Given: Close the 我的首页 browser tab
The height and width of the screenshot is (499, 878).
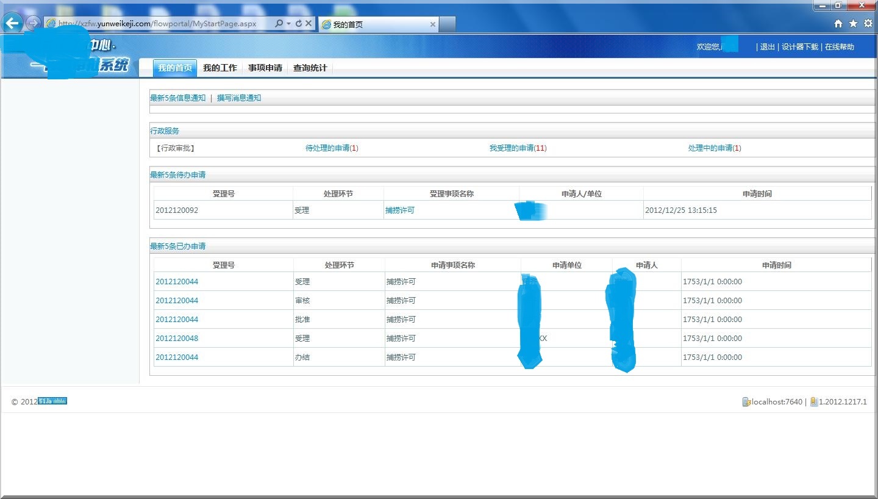Looking at the screenshot, I should [433, 24].
